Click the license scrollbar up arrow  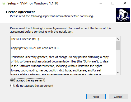(118, 39)
